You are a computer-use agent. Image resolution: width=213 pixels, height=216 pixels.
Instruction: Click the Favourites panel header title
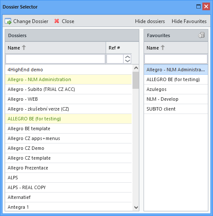tap(158, 35)
